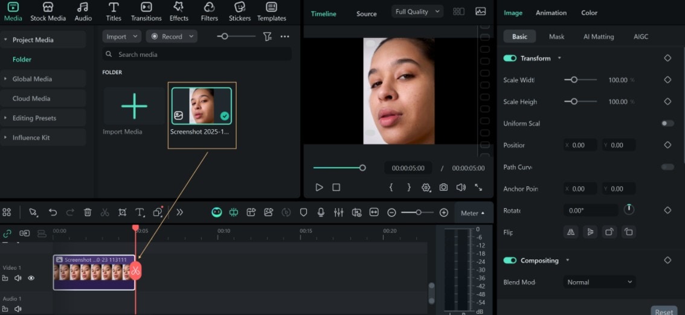The image size is (685, 315).
Task: Expand more tools double-chevron icon
Action: 179,212
